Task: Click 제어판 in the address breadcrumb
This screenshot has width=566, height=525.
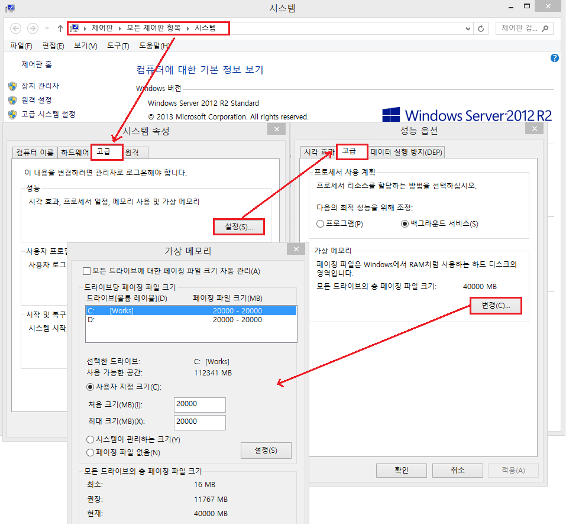Action: pos(102,28)
